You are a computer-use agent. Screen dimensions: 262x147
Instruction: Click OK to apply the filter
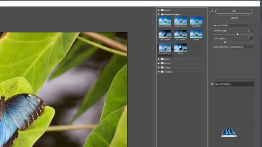[234, 11]
